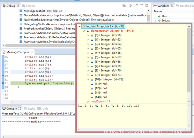Select FrameworkMethod$1(ReflectiveCallable) stack frame

coord(47,37)
